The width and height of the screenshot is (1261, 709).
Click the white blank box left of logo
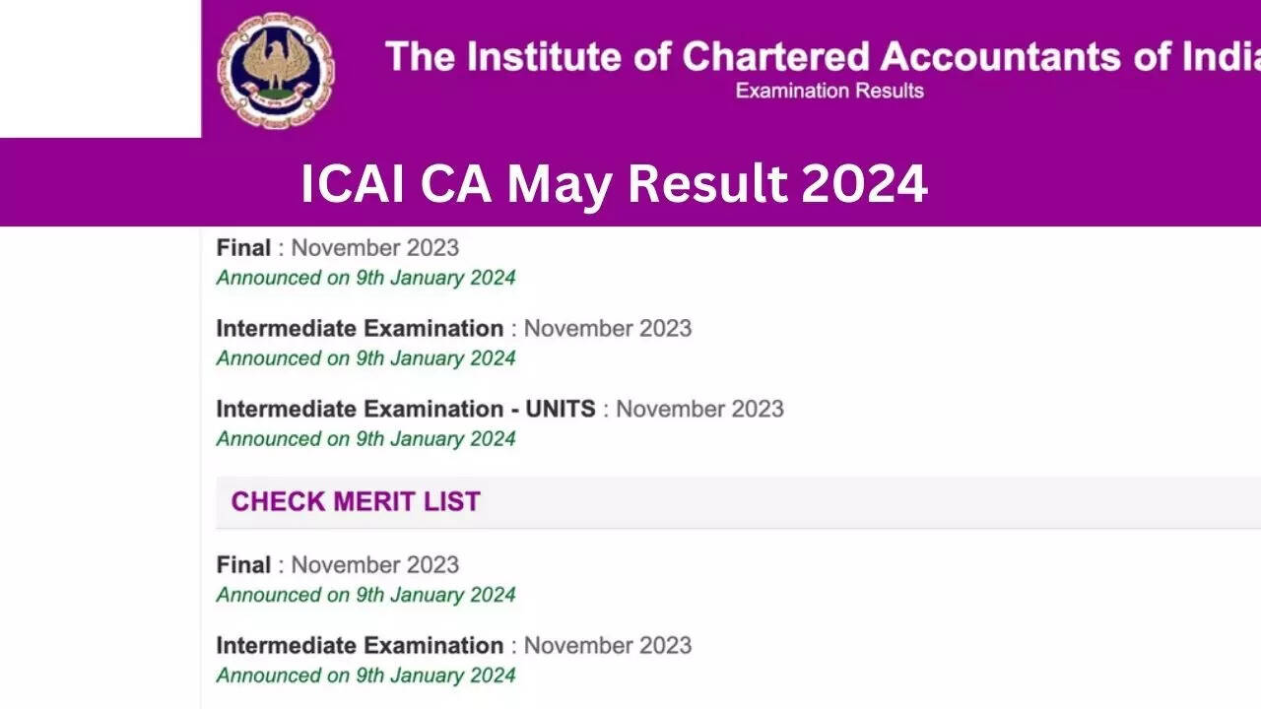(100, 68)
